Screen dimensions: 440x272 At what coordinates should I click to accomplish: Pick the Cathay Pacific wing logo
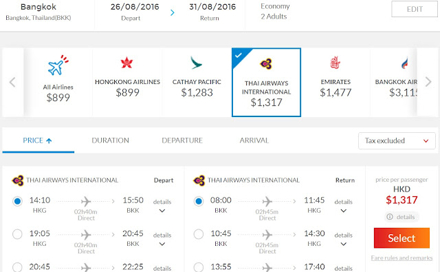pos(196,63)
